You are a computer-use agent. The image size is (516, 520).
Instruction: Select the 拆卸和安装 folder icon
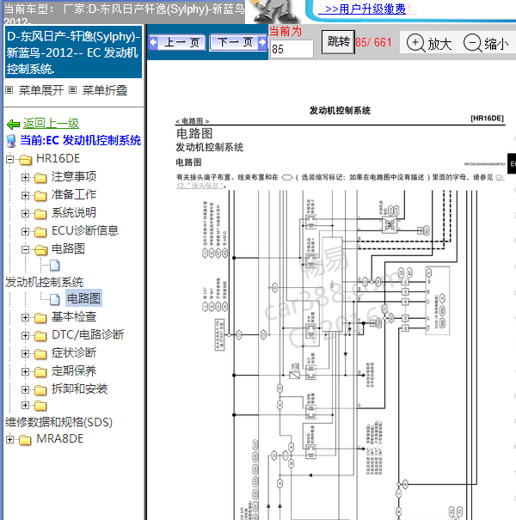[x=40, y=390]
